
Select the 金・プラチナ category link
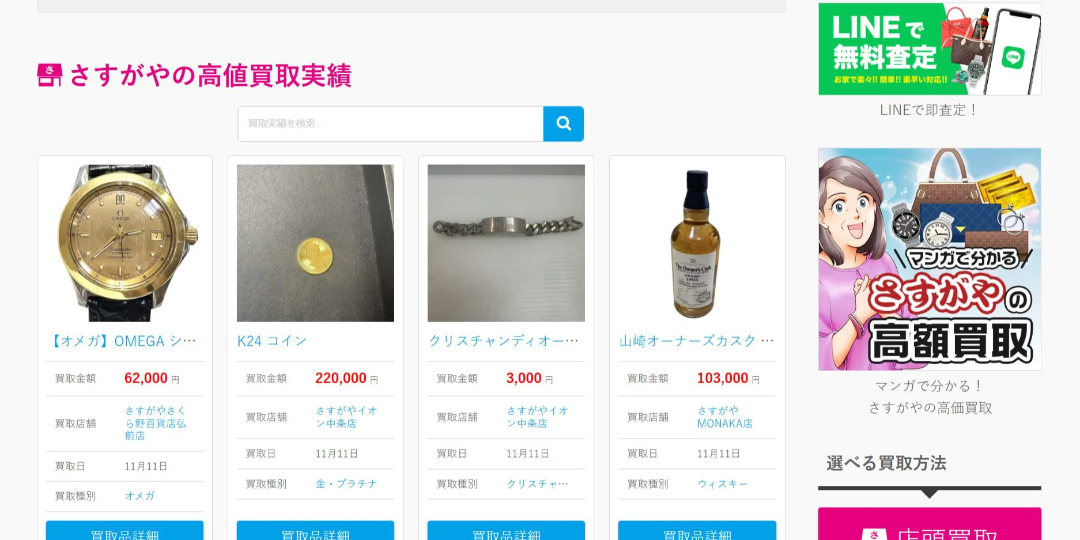coord(346,484)
